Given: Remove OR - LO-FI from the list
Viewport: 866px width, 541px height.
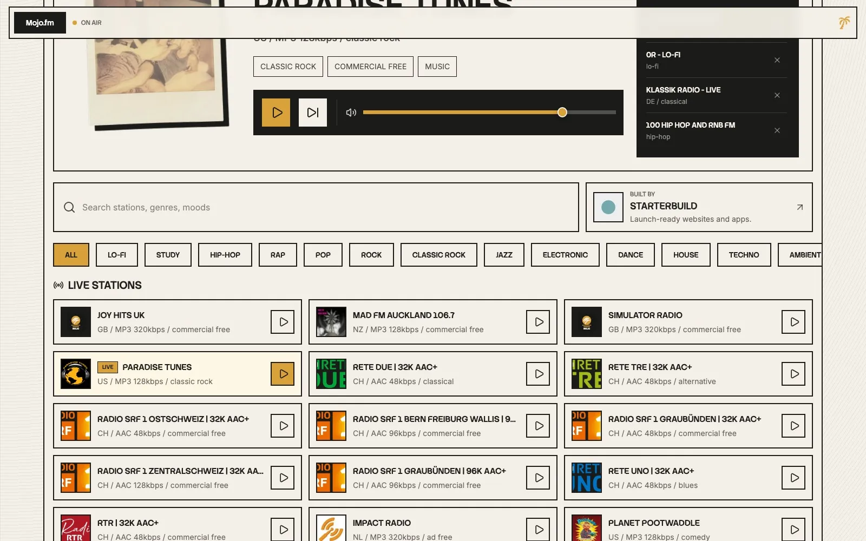Looking at the screenshot, I should [777, 60].
